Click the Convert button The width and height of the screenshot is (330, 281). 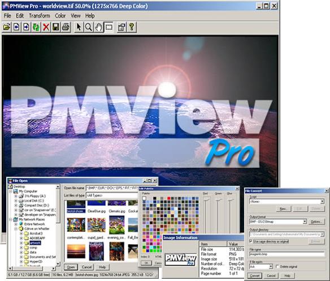pyautogui.click(x=255, y=276)
